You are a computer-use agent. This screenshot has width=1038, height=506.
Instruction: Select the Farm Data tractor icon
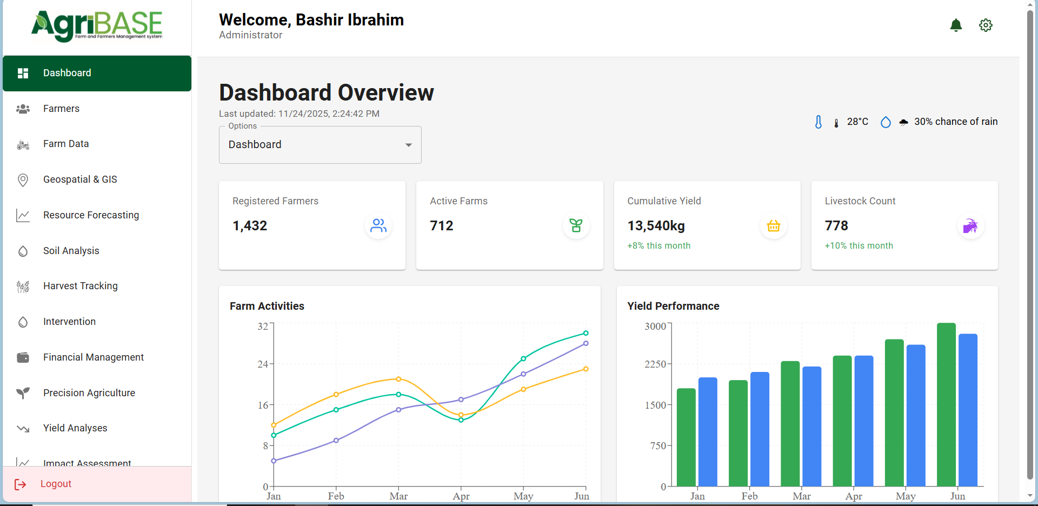pos(23,144)
